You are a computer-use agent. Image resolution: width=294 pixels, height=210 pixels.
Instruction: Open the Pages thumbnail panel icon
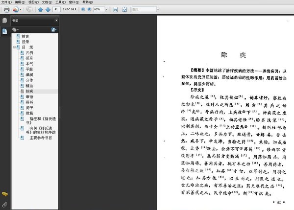(x=4, y=21)
